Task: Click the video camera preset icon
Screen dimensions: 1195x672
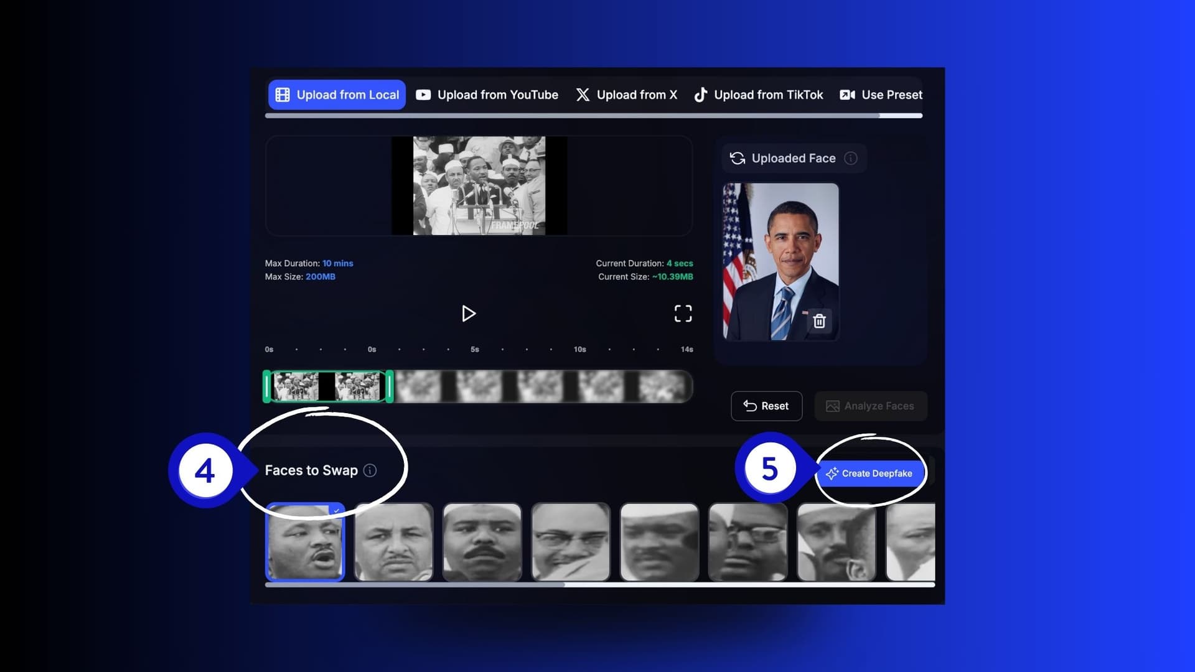Action: pos(847,95)
